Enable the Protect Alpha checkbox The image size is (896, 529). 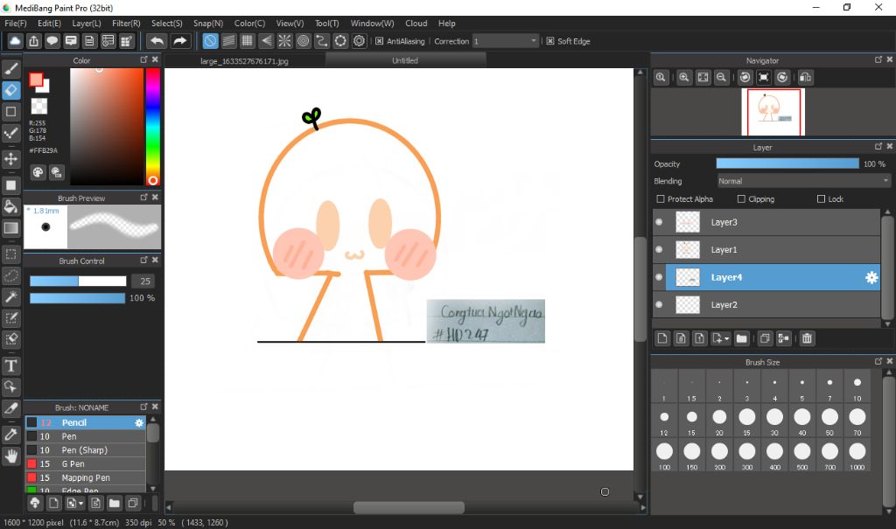[661, 198]
